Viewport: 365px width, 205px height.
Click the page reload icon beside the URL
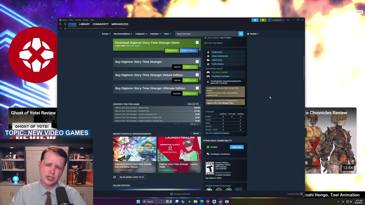pos(60,28)
